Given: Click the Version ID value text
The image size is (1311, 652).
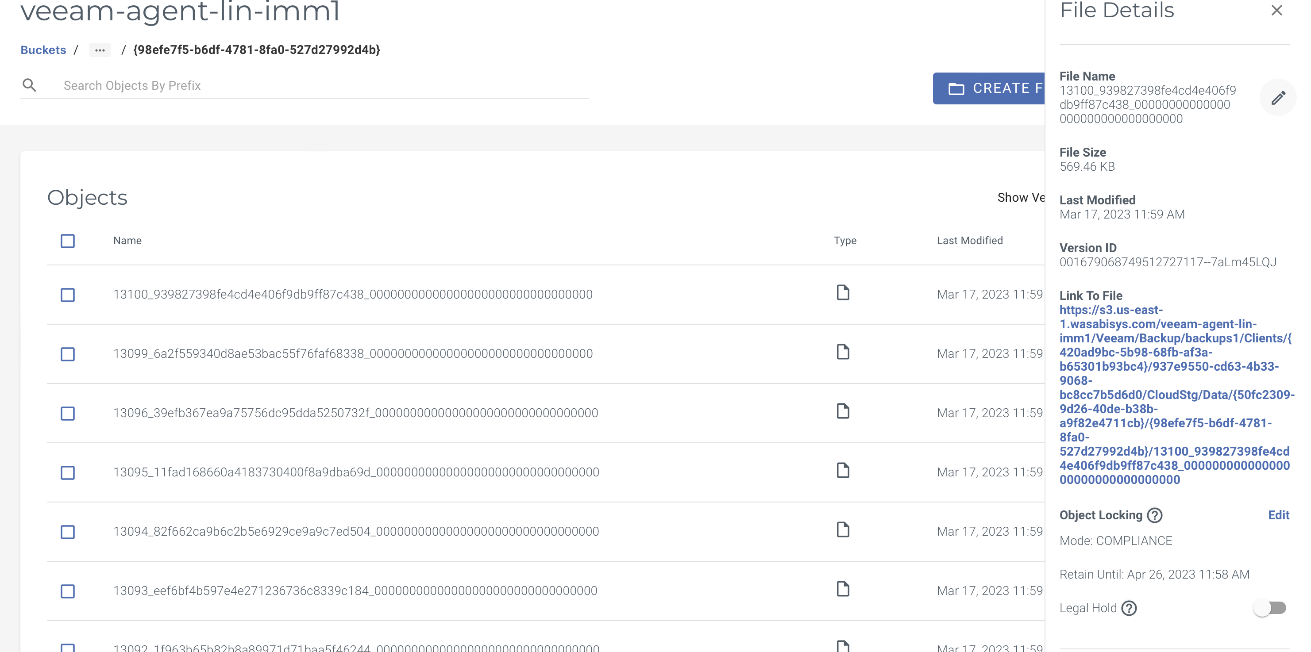Looking at the screenshot, I should 1168,262.
